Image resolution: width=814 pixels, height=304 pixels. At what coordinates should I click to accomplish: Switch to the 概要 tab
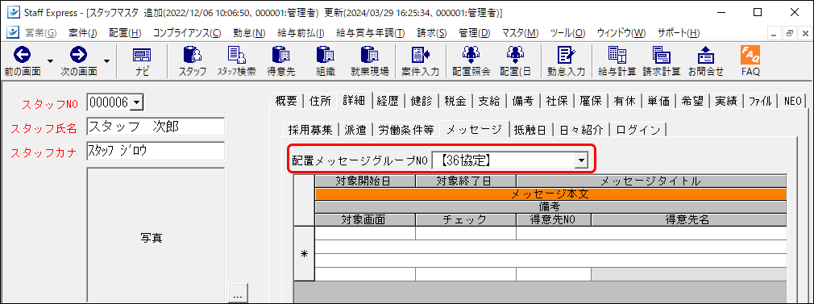(x=286, y=101)
